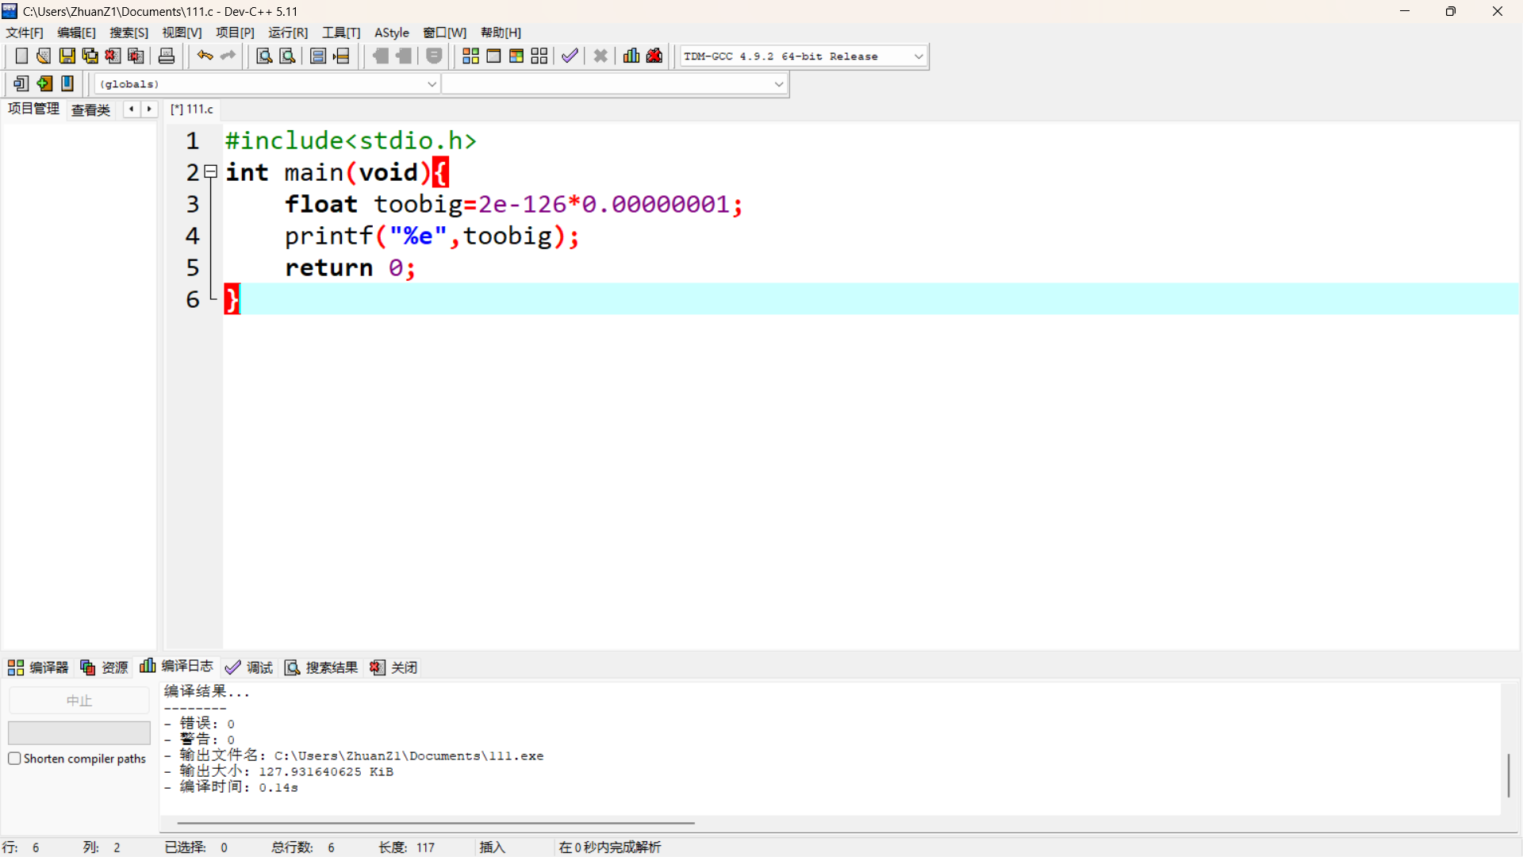Image resolution: width=1523 pixels, height=857 pixels.
Task: Click the Compile icon in toolbar
Action: click(470, 56)
